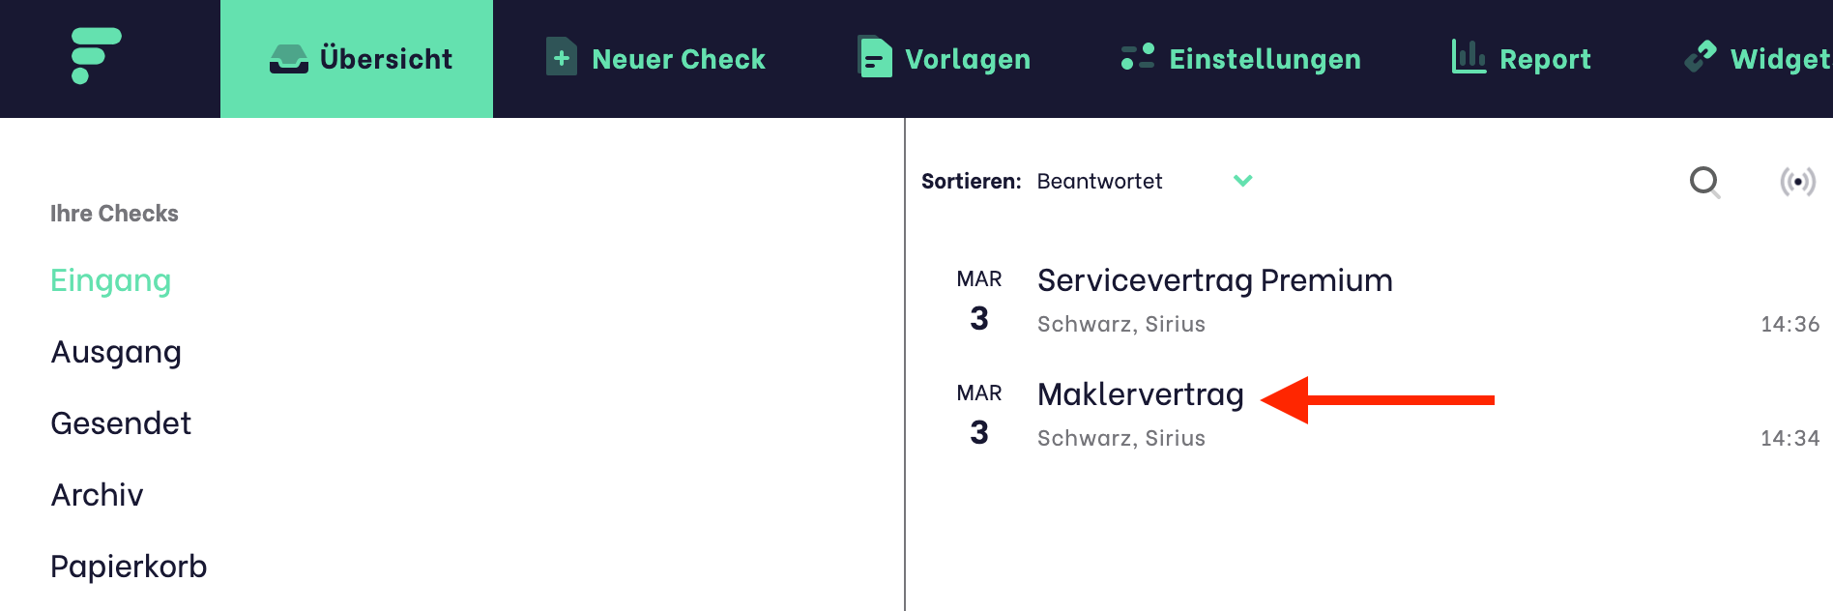Open the Ausgang folder
The height and width of the screenshot is (611, 1833).
[x=116, y=352]
